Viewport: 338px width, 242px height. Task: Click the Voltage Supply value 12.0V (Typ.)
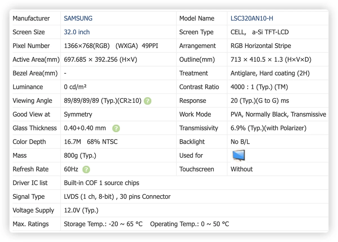(x=81, y=211)
